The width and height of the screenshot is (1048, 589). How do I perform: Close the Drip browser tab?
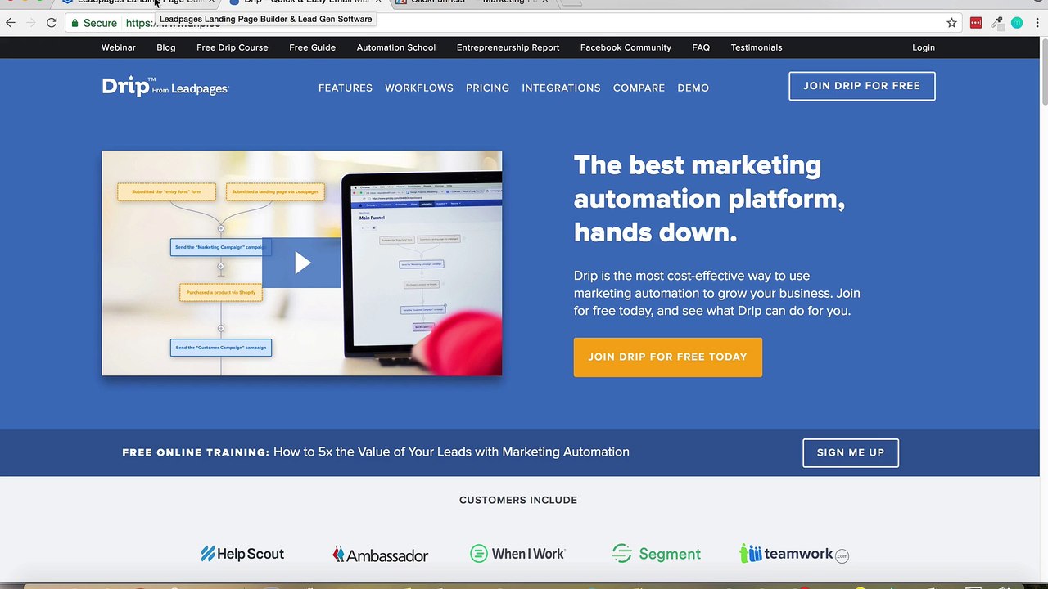(378, 2)
